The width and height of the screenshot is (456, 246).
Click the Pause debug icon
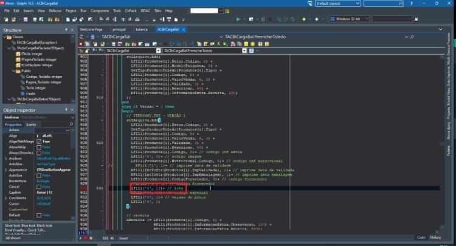(263, 19)
